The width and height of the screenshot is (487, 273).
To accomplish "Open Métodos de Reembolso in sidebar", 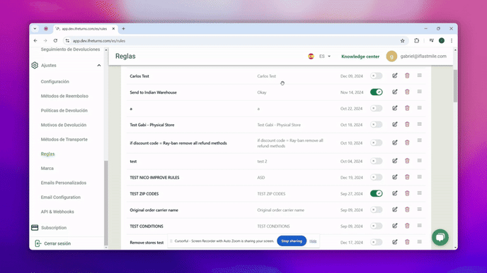I will (x=64, y=96).
